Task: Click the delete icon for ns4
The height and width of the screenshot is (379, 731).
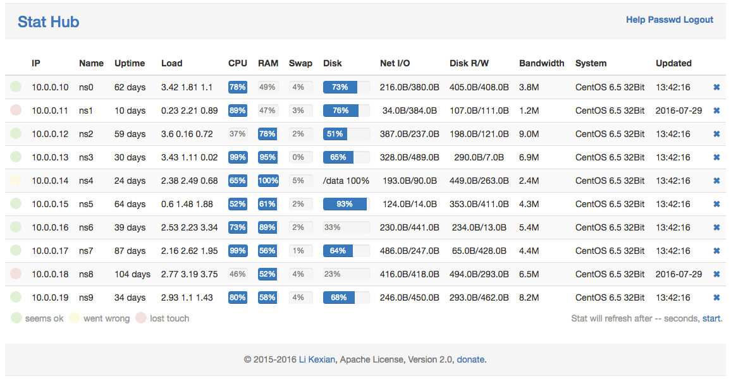Action: click(x=716, y=181)
